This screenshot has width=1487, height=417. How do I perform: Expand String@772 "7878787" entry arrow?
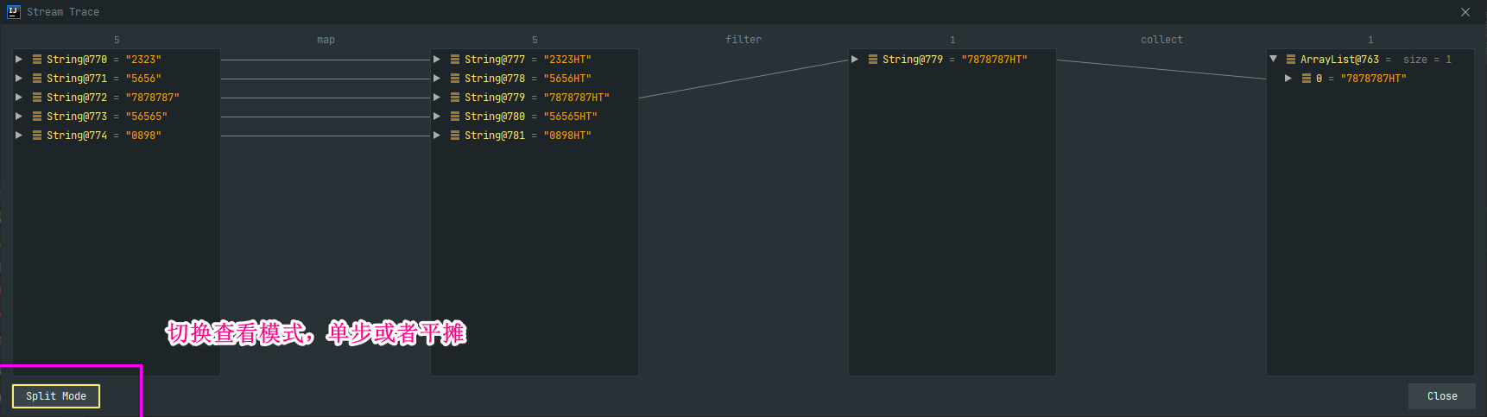19,98
